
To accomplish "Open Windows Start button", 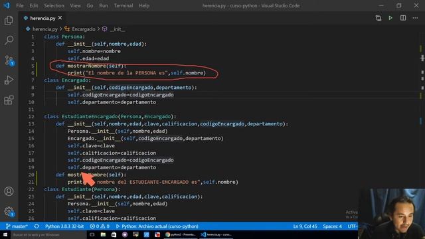I will (5, 234).
